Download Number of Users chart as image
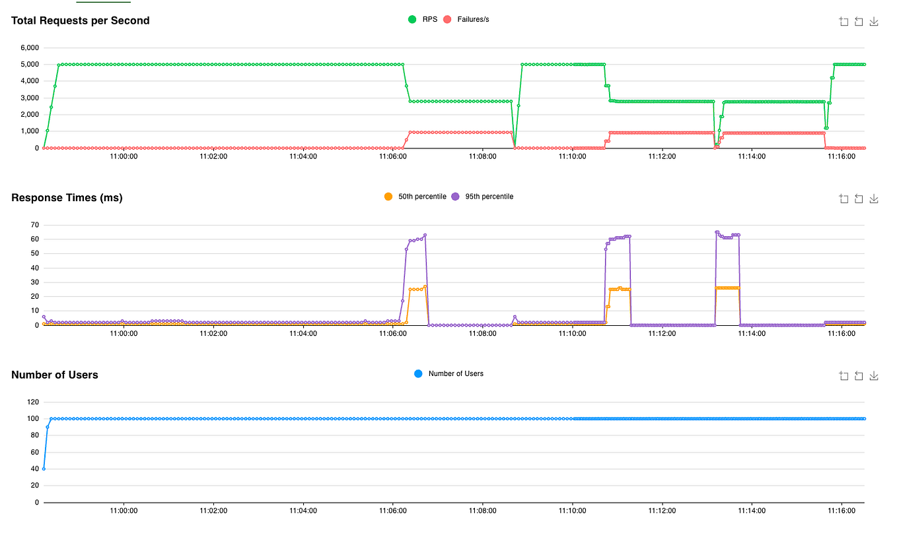 pyautogui.click(x=873, y=375)
